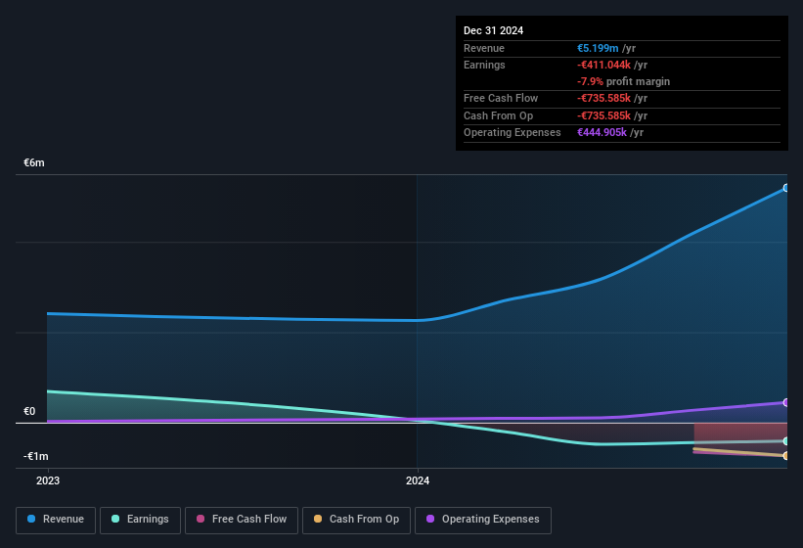Click the -7.9% profit margin text
This screenshot has width=803, height=548.
point(623,81)
